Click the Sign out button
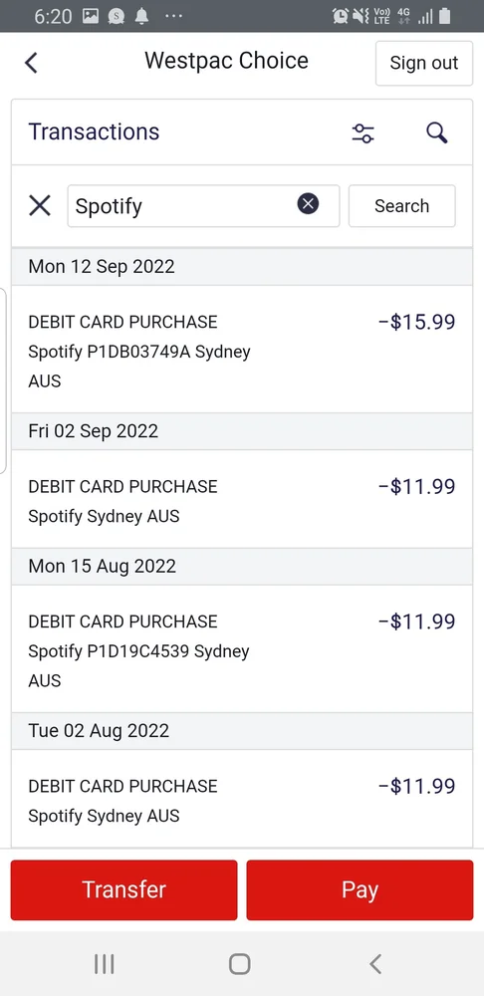This screenshot has width=484, height=996. [x=424, y=63]
